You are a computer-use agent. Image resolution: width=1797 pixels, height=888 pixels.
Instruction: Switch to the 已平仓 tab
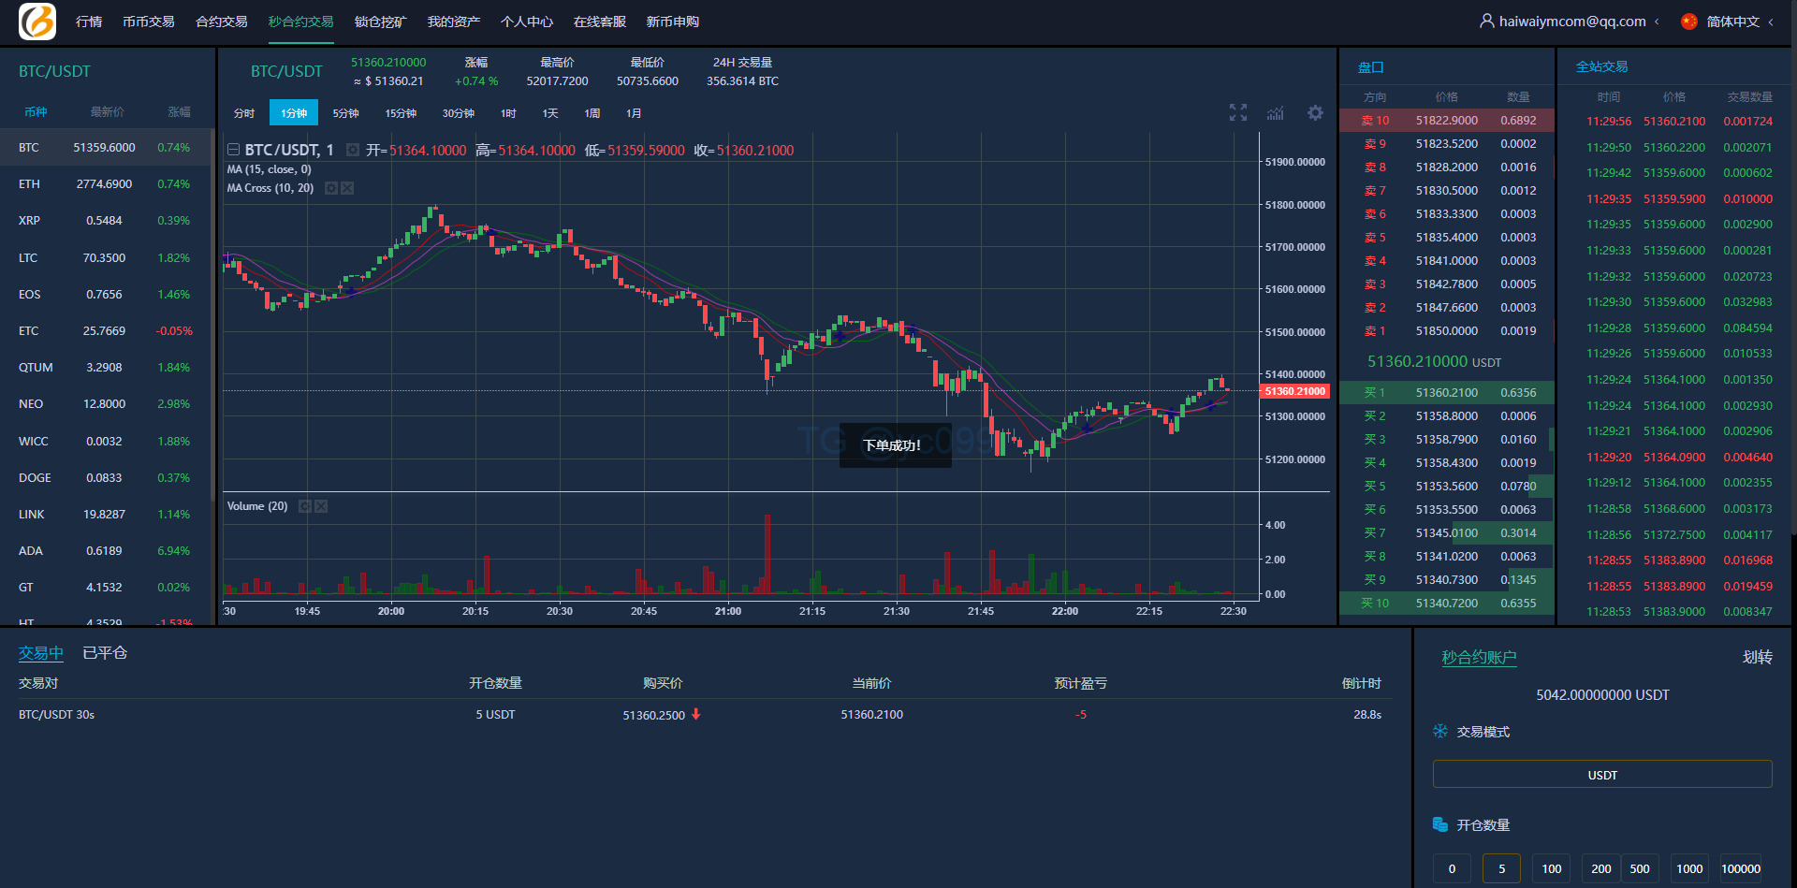pos(105,653)
